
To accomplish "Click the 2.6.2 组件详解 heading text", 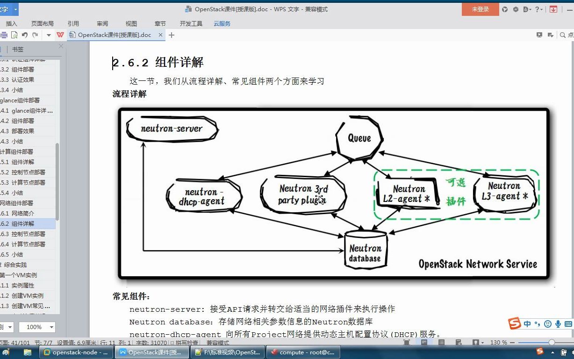I will point(158,63).
